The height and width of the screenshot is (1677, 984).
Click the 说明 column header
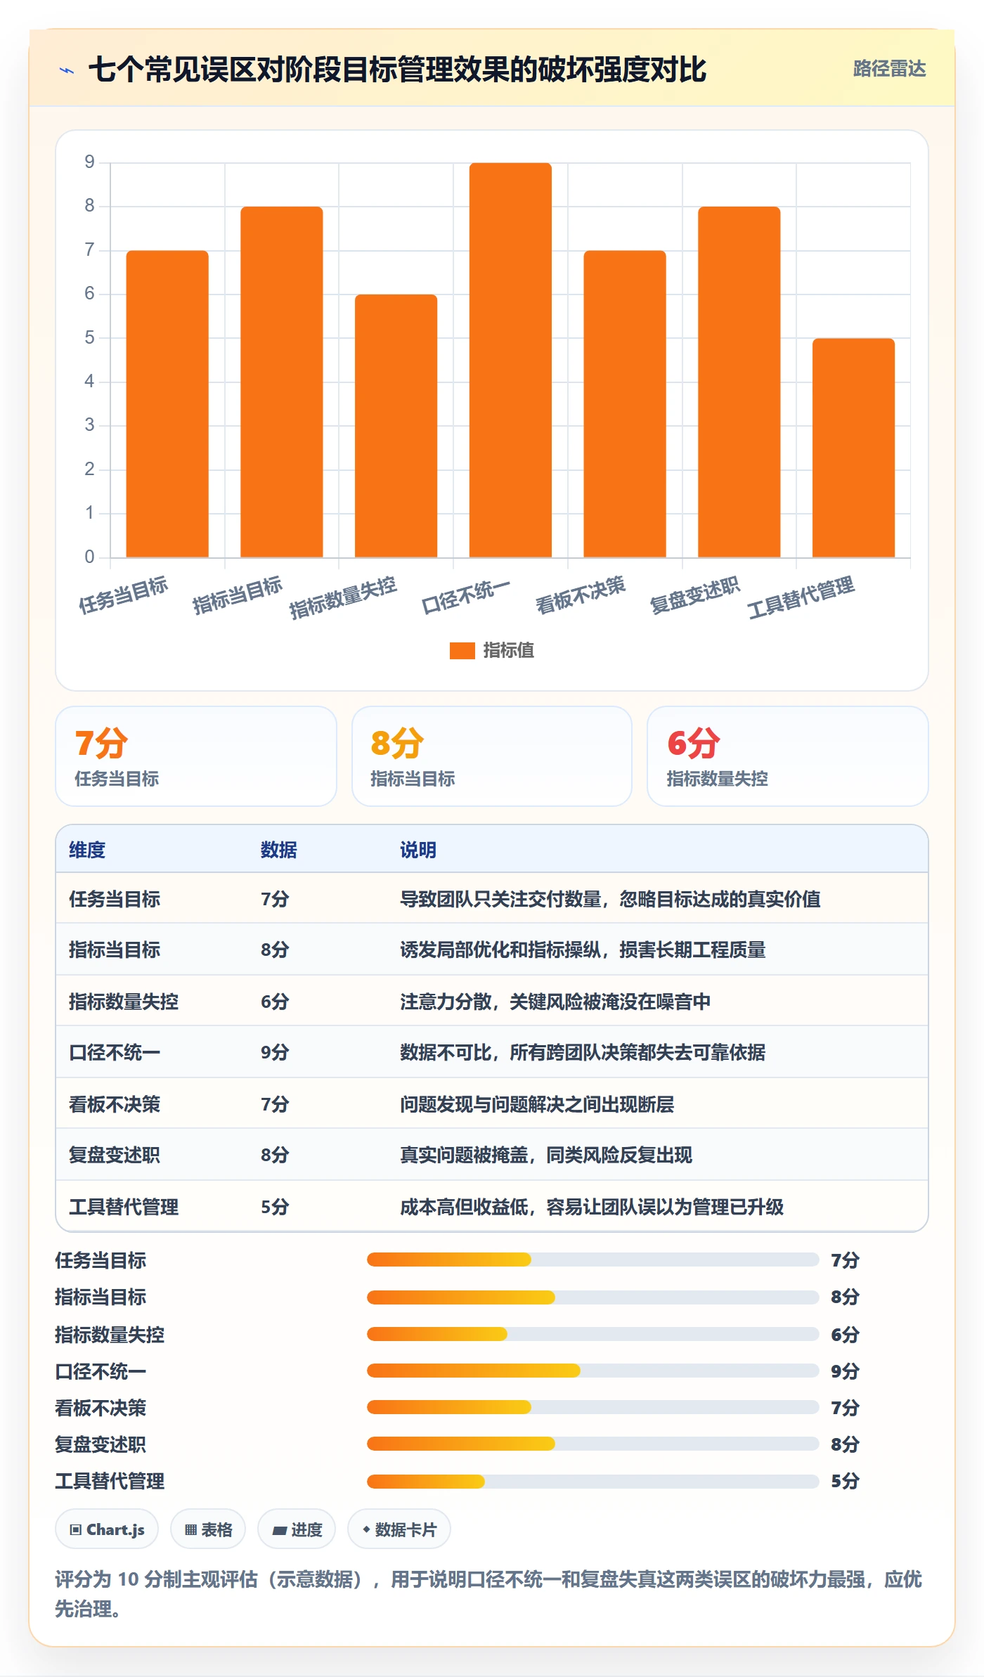point(418,850)
